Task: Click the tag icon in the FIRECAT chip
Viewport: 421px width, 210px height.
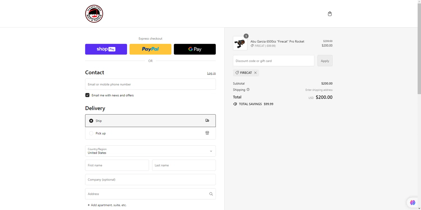Action: [x=237, y=73]
